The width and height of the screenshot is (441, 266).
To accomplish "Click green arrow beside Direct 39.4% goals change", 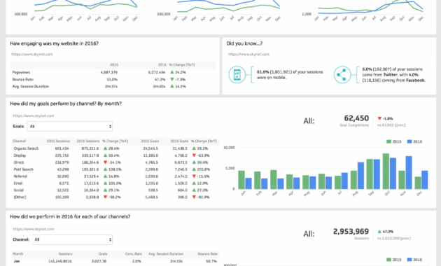I will 194,162.
